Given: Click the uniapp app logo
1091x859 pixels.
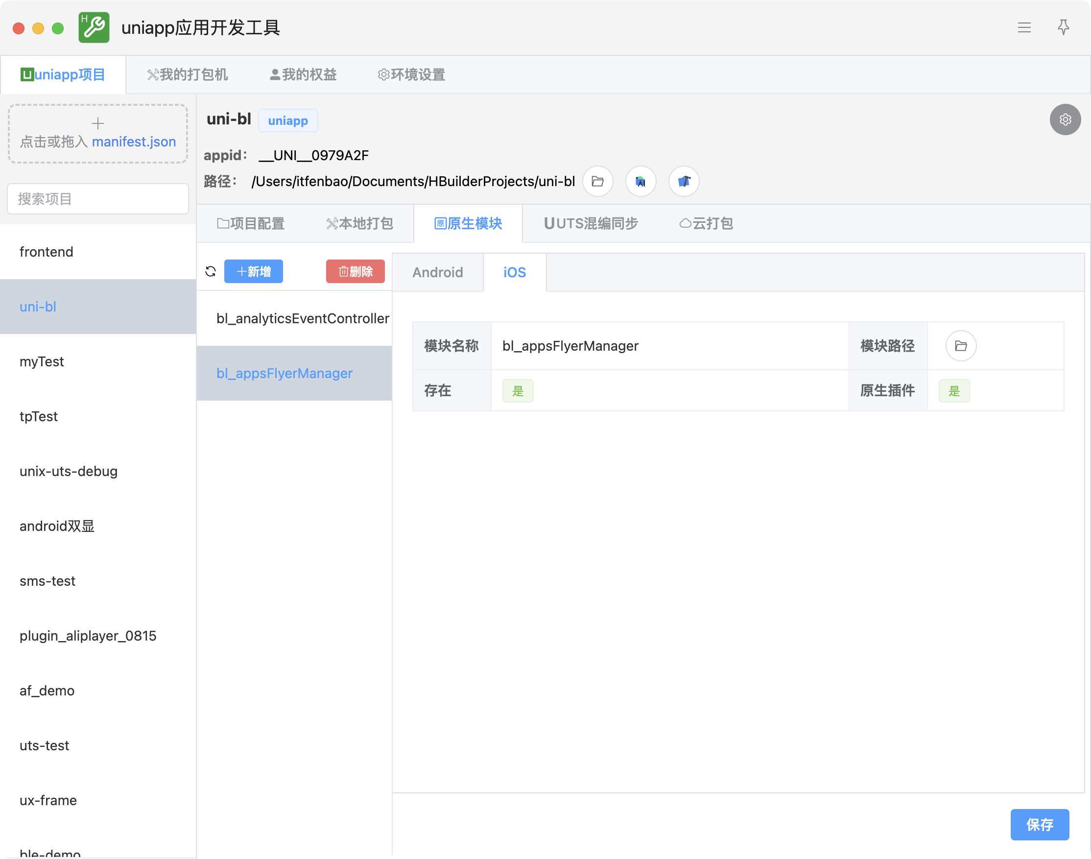Looking at the screenshot, I should tap(94, 27).
